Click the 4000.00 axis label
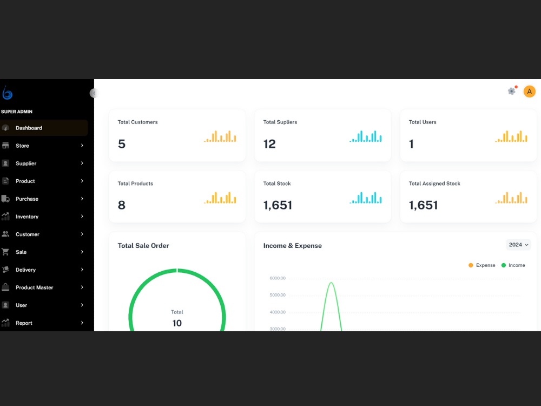This screenshot has height=406, width=541. coord(278,312)
